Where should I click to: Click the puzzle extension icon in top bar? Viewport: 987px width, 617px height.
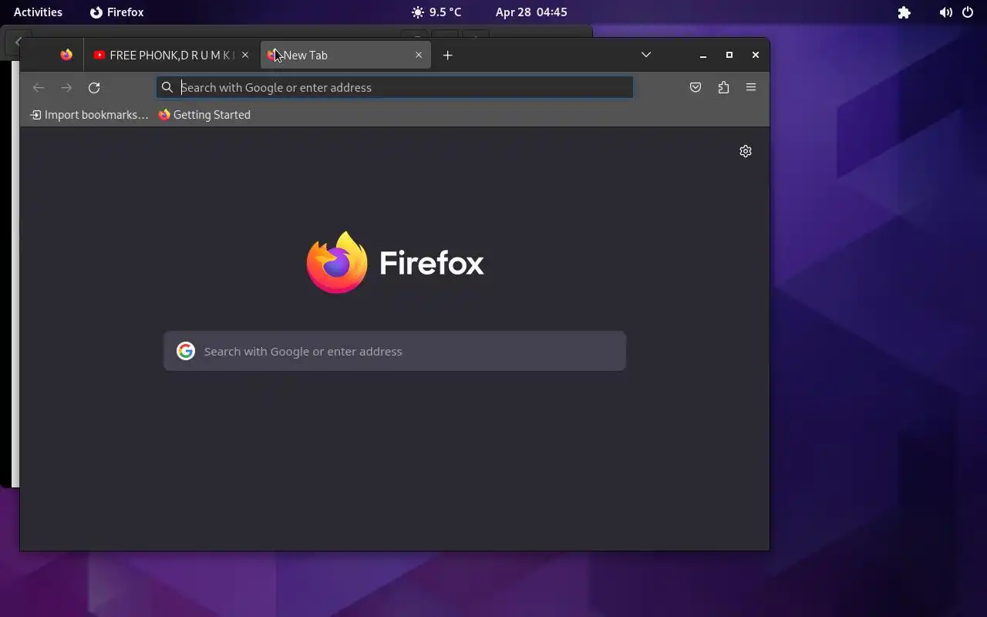click(x=904, y=12)
